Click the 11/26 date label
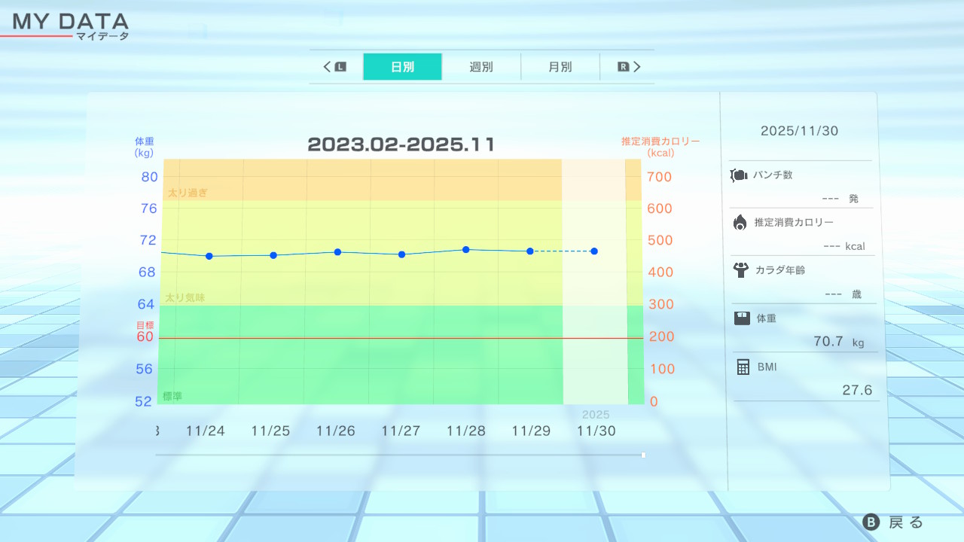The height and width of the screenshot is (542, 964). (x=336, y=431)
